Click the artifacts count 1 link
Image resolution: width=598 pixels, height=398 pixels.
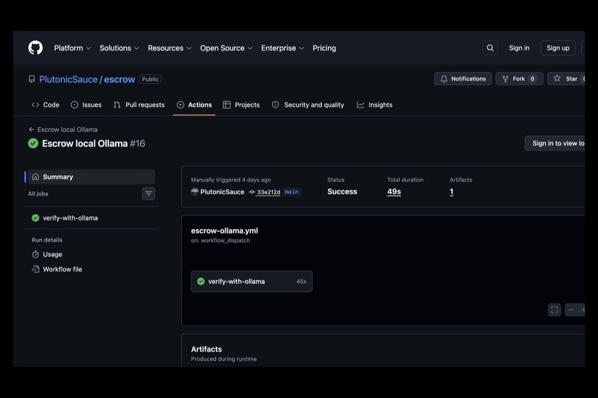tap(452, 191)
